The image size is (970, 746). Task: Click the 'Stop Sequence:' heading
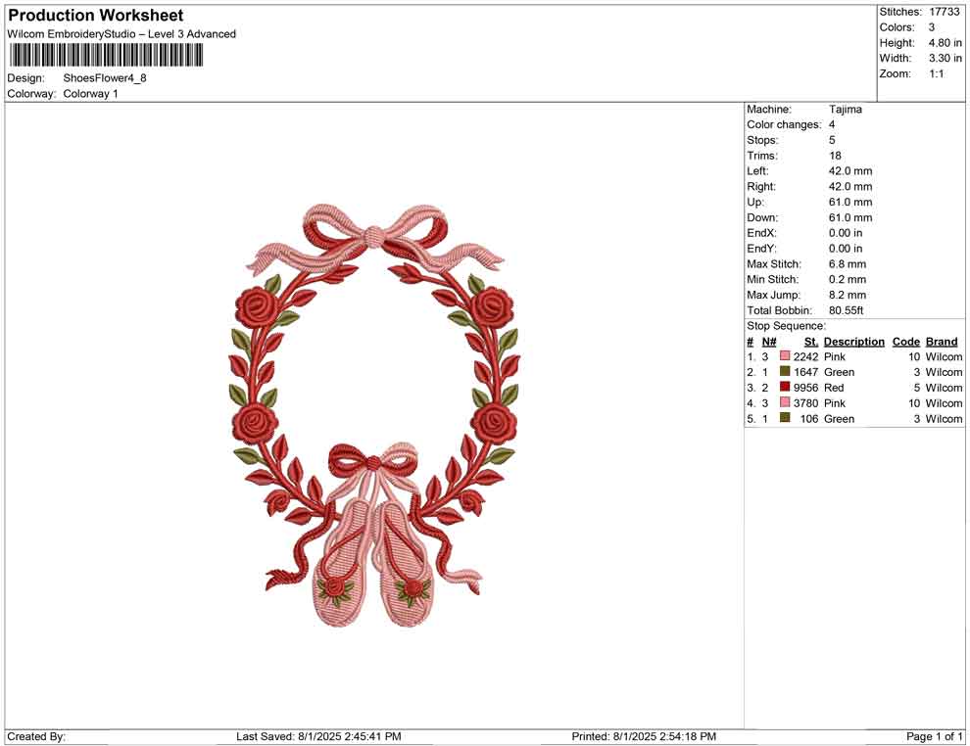pos(786,326)
